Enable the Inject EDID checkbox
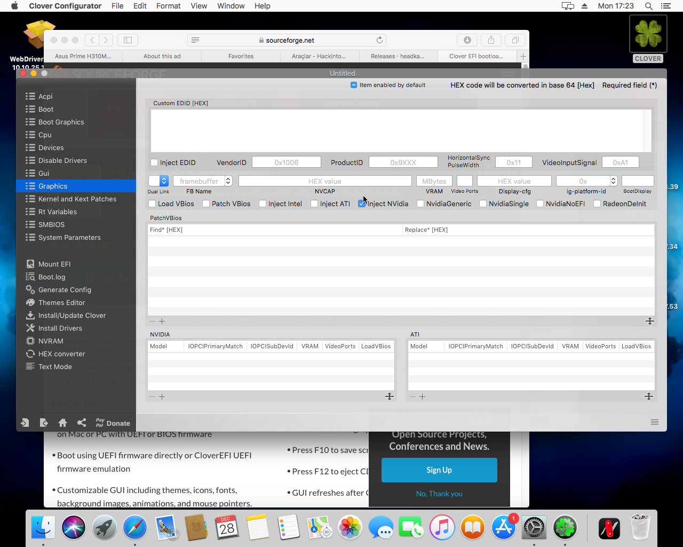Image resolution: width=683 pixels, height=547 pixels. point(154,162)
